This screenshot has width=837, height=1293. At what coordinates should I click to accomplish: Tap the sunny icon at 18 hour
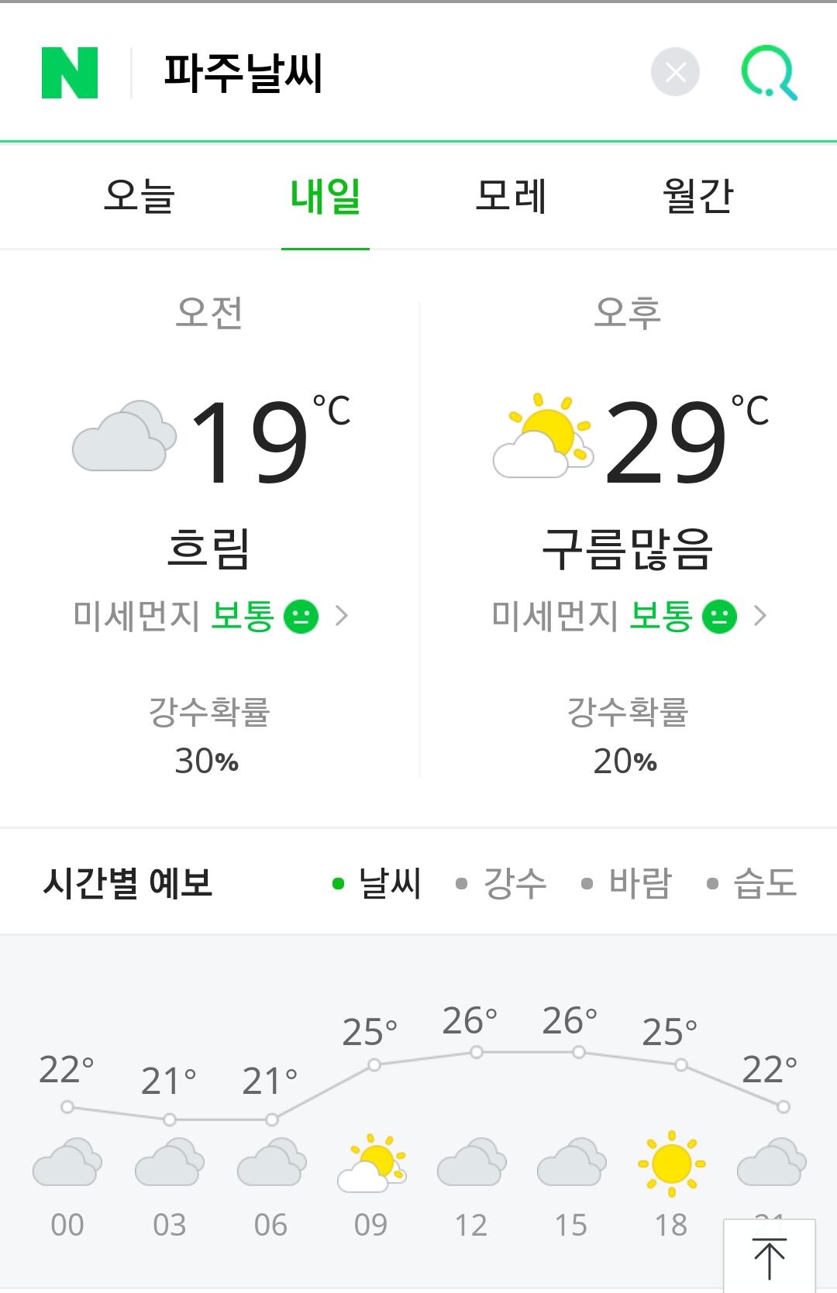pyautogui.click(x=671, y=1164)
